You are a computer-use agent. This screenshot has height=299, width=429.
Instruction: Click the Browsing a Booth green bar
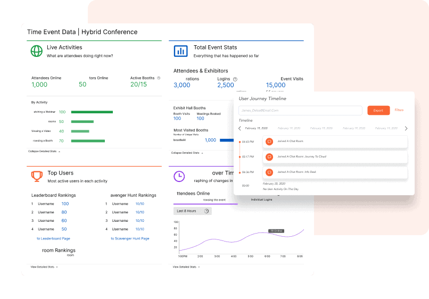click(x=88, y=141)
